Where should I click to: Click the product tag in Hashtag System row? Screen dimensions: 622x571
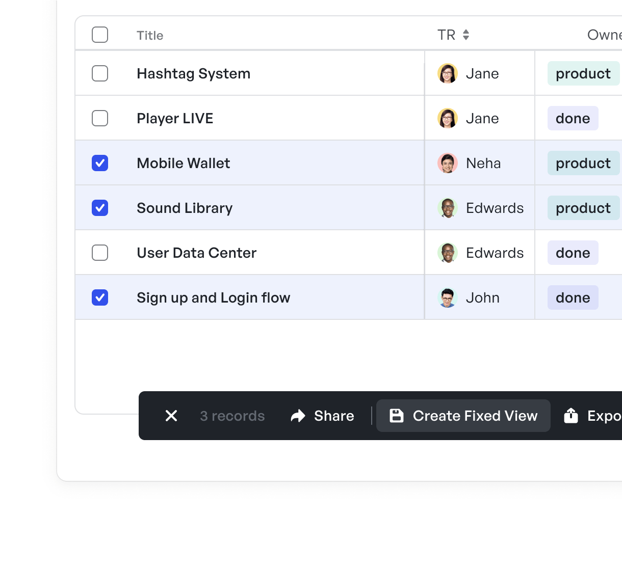[x=583, y=73]
